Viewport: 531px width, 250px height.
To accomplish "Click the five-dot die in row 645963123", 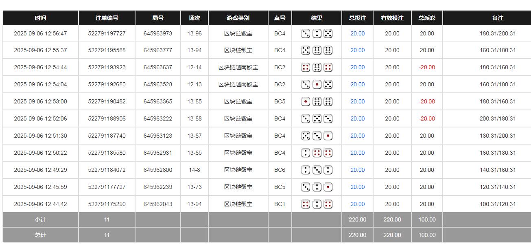I will point(306,136).
